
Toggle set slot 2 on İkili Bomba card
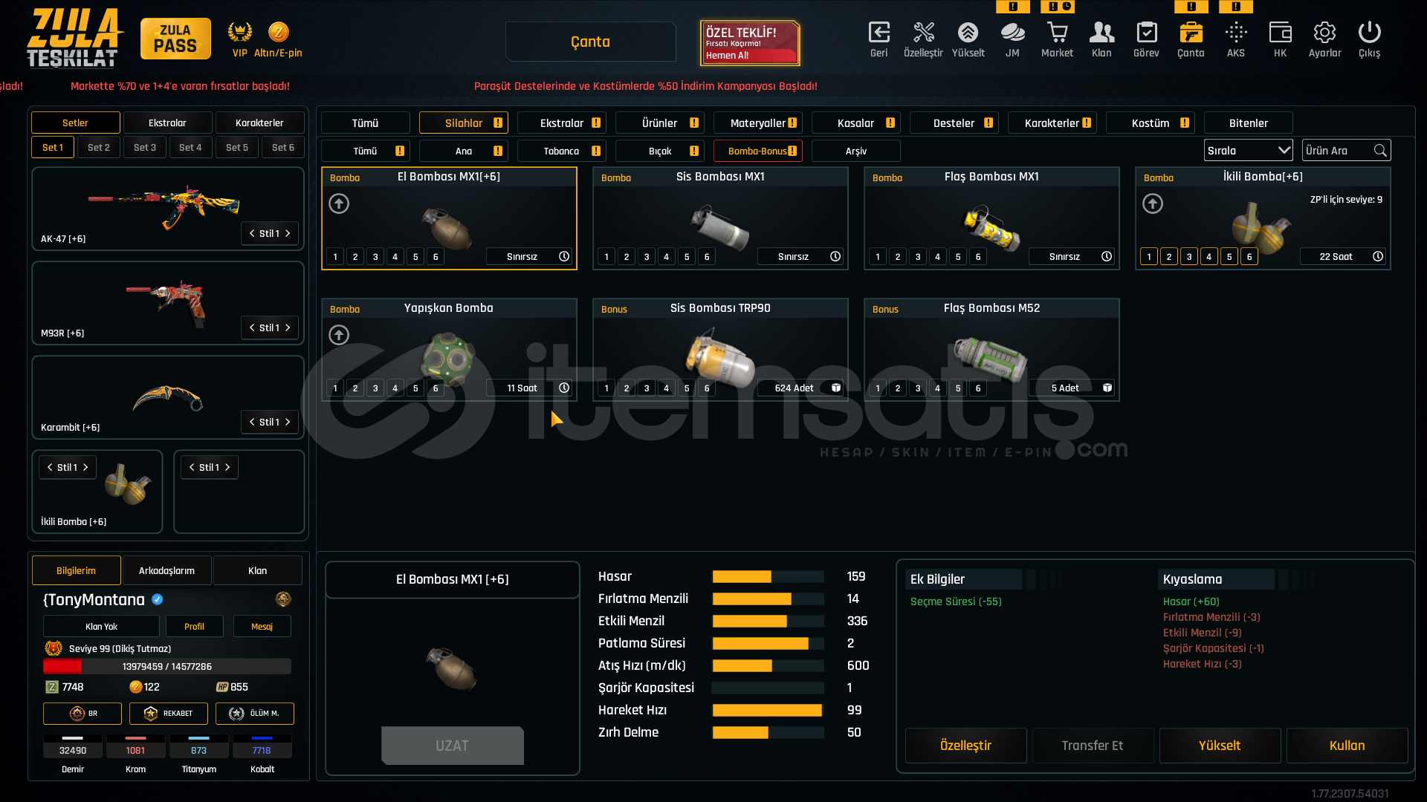(1169, 257)
